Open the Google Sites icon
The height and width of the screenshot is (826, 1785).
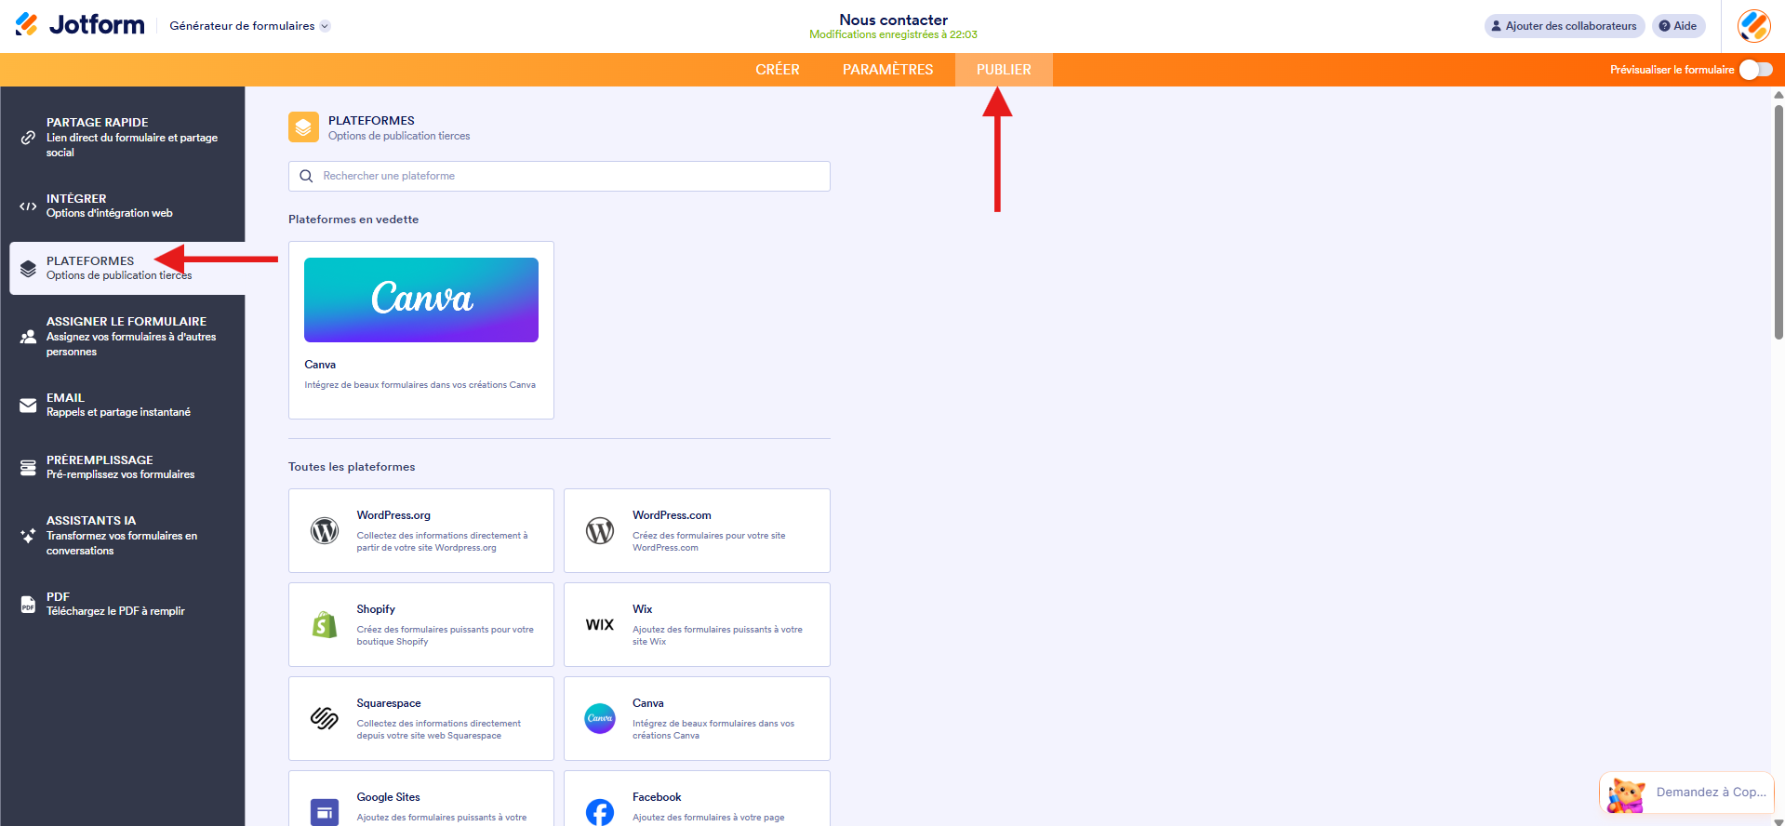coord(325,811)
